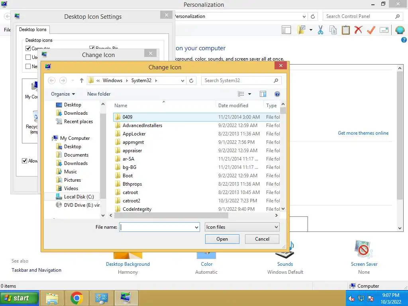This screenshot has height=306, width=408.
Task: Click the Cut scissors icon in Personalization toolbar
Action: pyautogui.click(x=321, y=30)
